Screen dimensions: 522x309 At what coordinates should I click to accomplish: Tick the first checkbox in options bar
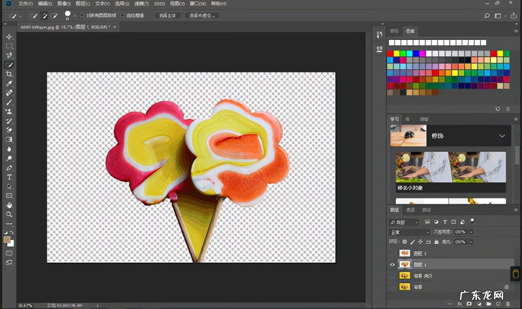[x=82, y=15]
